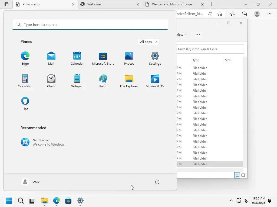This screenshot has width=277, height=207.
Task: Close the Privacy error tab
Action: coord(73,4)
